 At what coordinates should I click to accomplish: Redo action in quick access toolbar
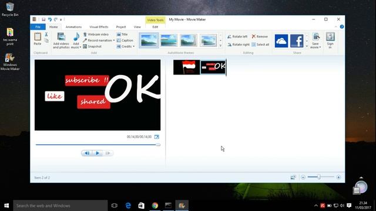[x=56, y=19]
